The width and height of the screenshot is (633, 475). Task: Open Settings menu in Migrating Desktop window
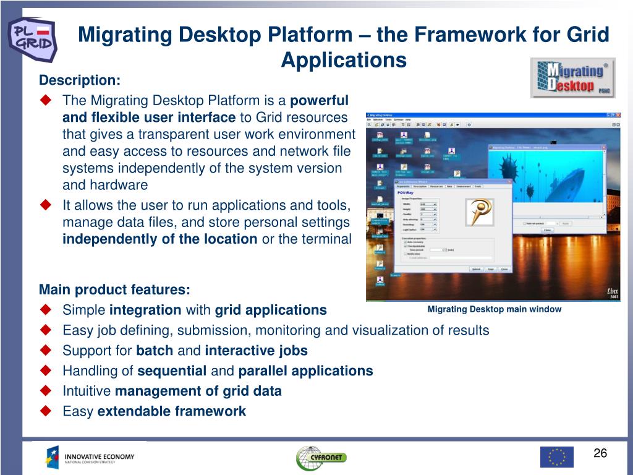(x=399, y=119)
